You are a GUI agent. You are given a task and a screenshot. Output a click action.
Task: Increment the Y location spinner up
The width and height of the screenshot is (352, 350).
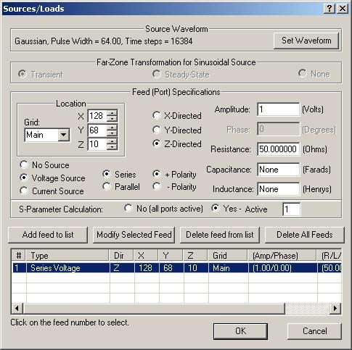[112, 127]
